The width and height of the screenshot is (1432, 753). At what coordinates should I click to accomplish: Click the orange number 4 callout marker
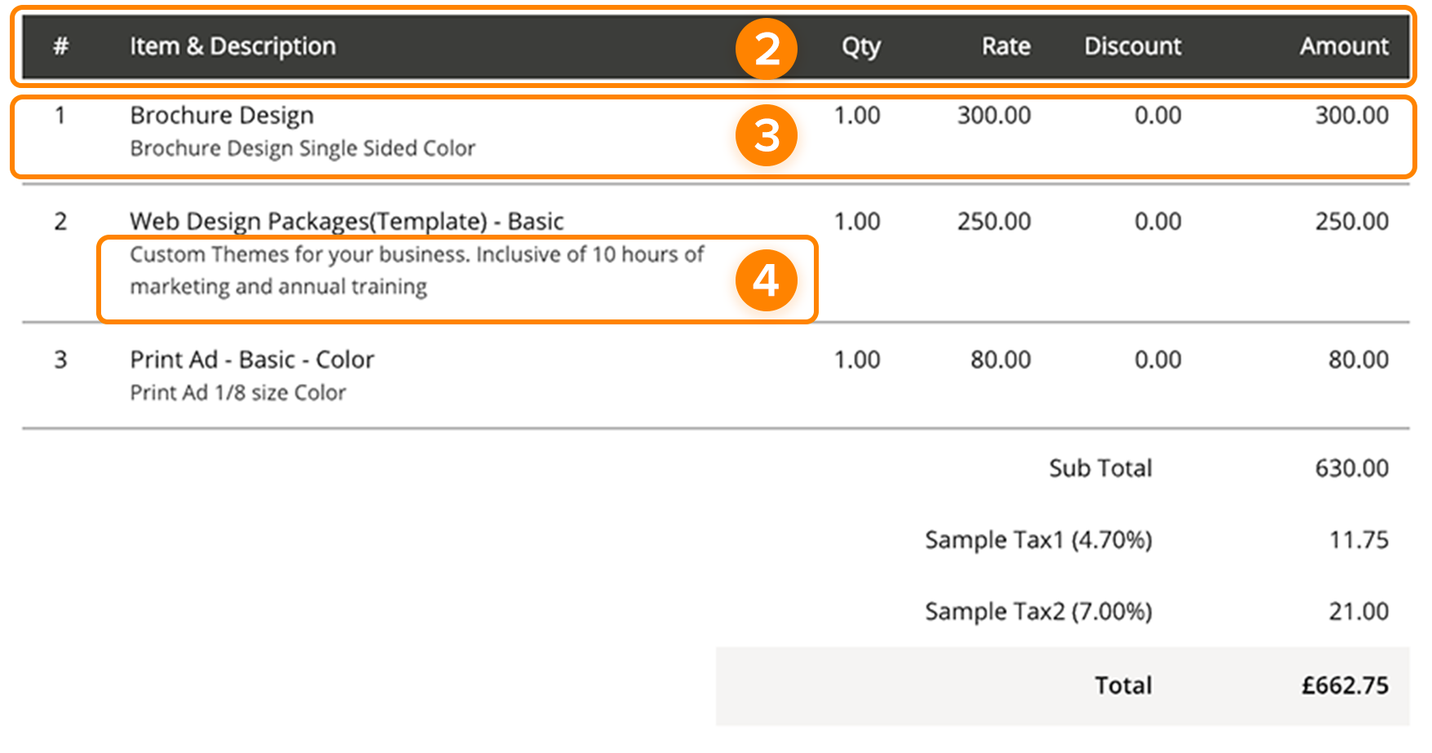click(x=766, y=280)
